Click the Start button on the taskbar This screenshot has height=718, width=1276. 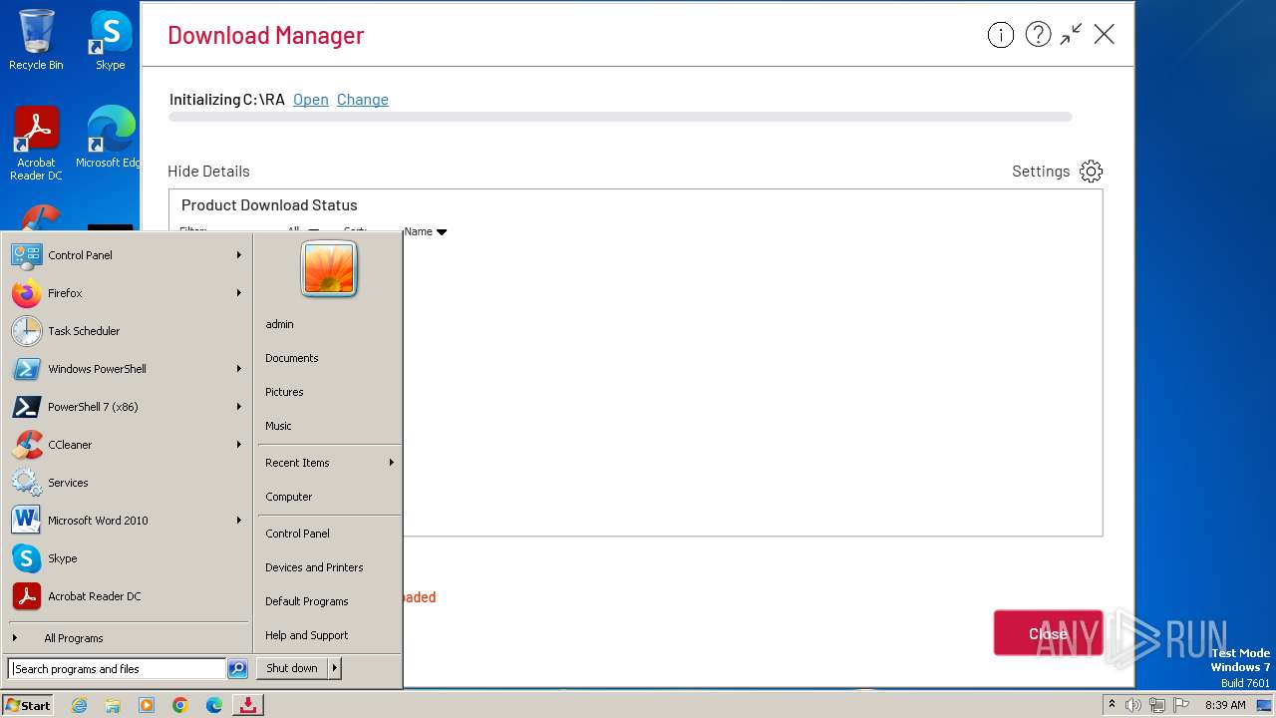point(28,705)
